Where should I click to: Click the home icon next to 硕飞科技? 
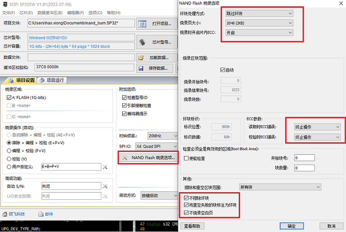pyautogui.click(x=5, y=214)
